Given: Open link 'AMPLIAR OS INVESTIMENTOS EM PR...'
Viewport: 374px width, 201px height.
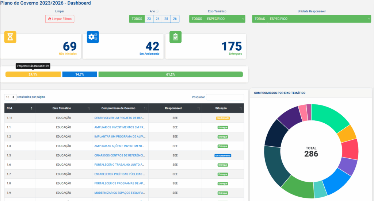Looking at the screenshot, I should pyautogui.click(x=120, y=127).
